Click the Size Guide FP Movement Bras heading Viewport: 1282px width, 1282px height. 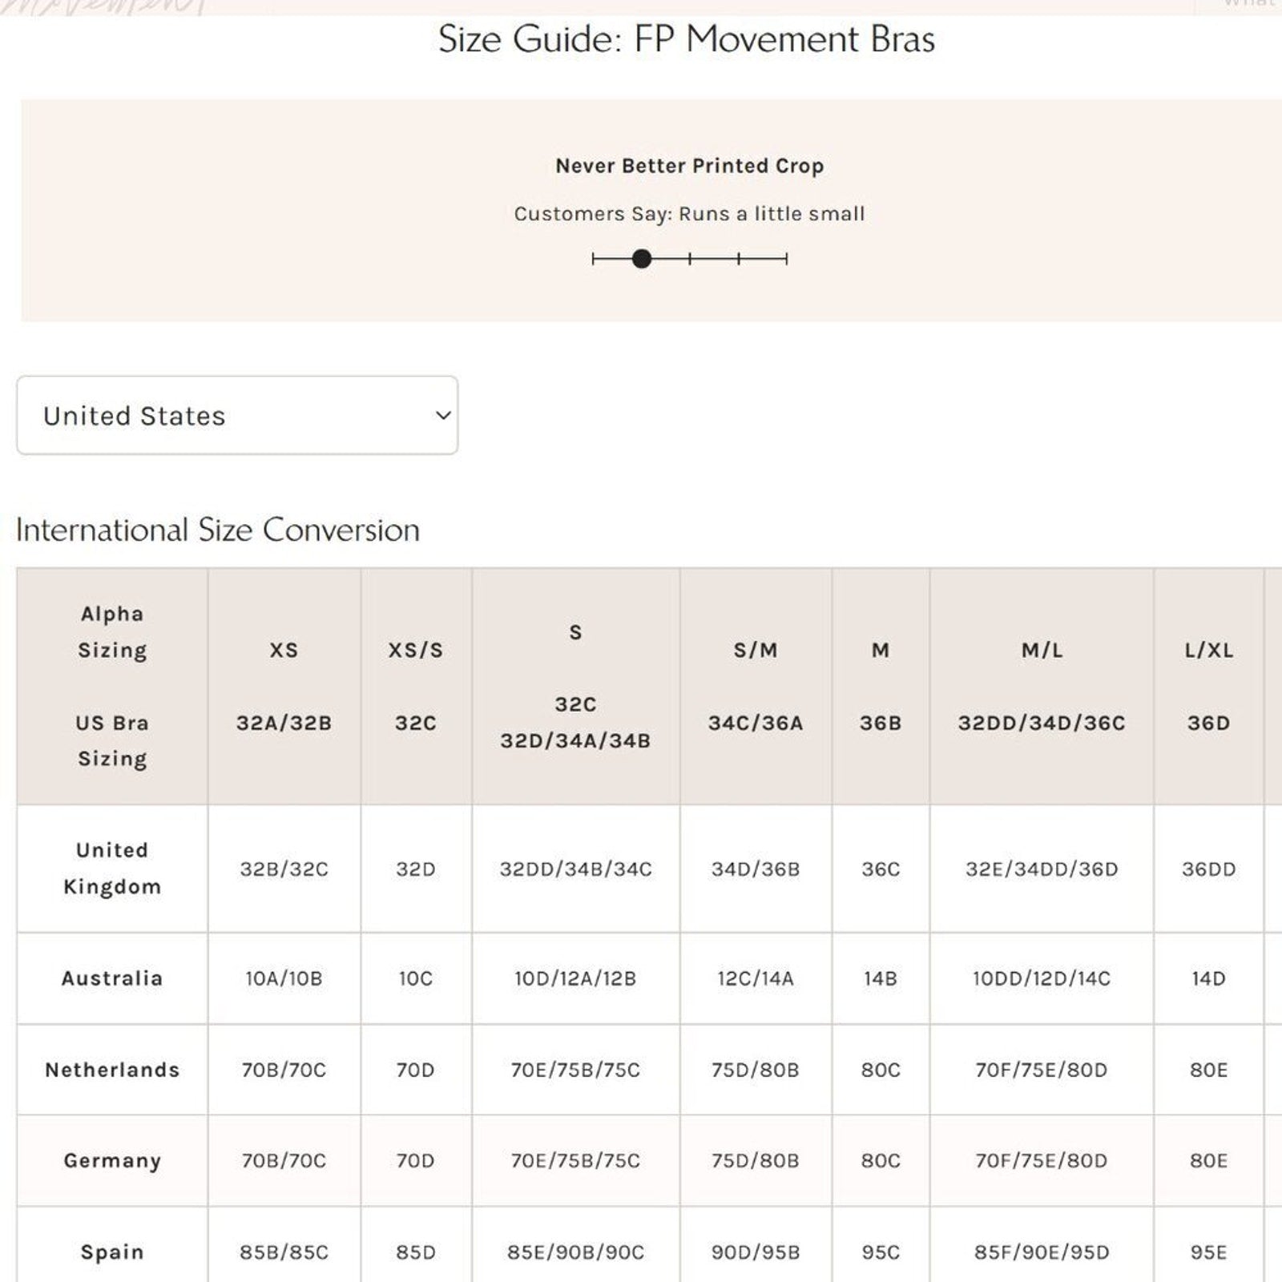point(687,39)
